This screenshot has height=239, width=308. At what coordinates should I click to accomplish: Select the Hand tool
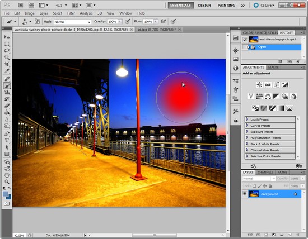click(7, 175)
